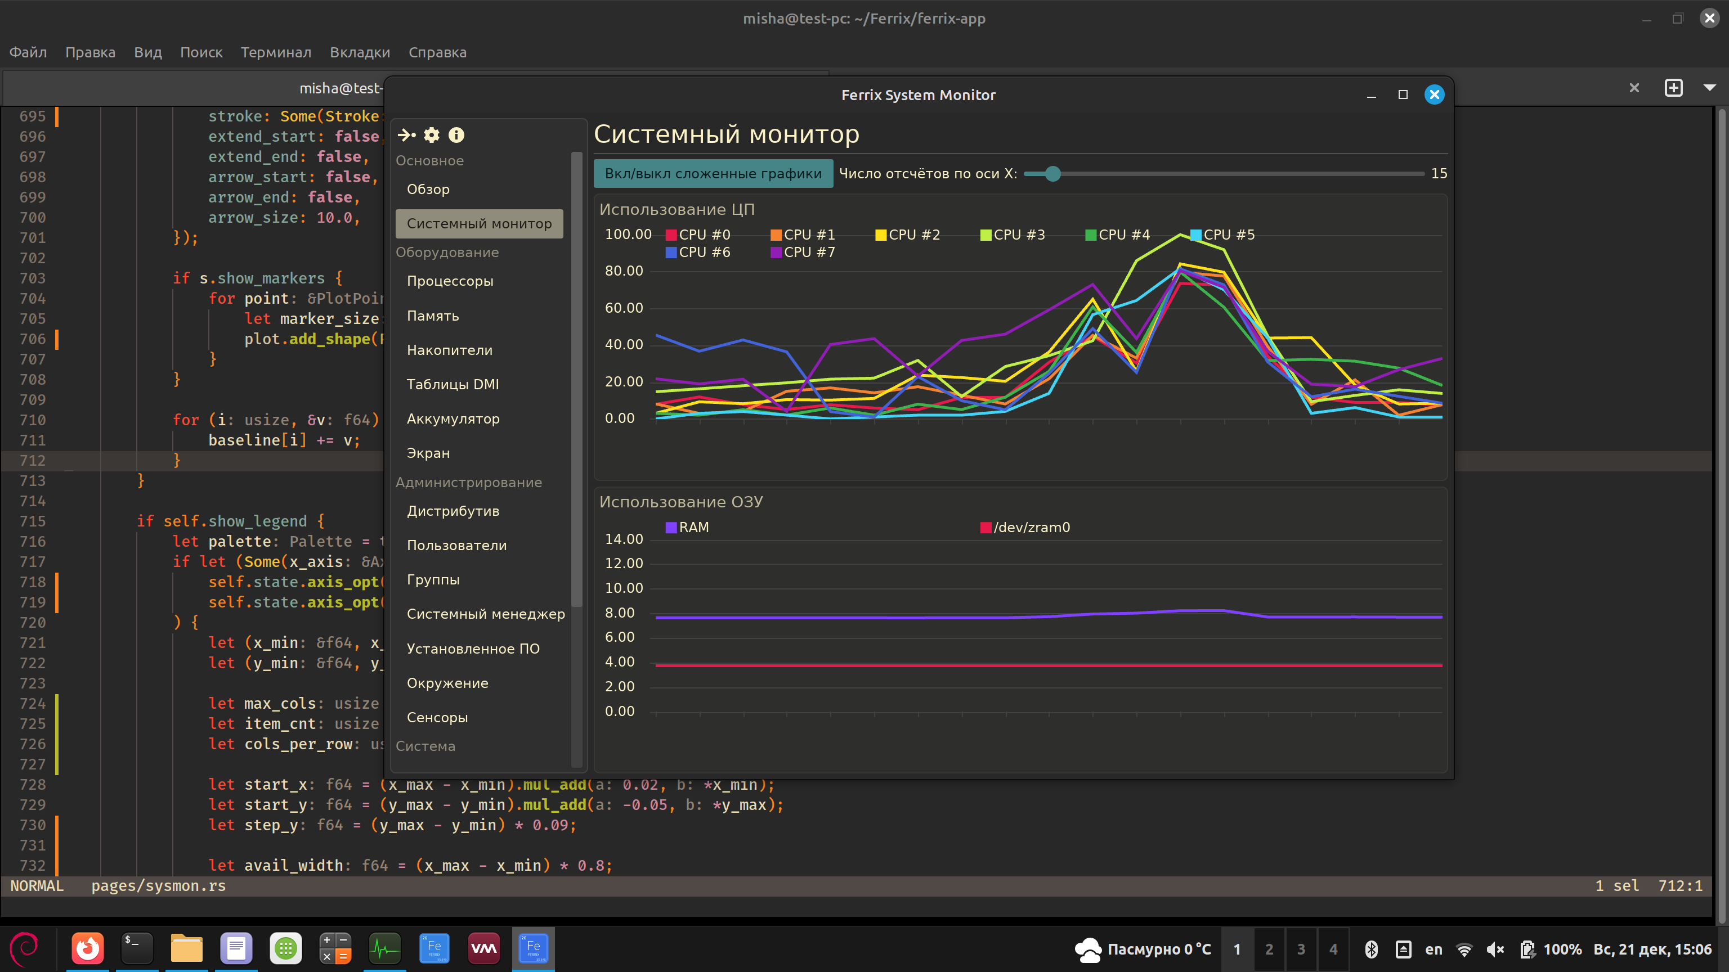Click the Bluetooth tray icon

(1371, 949)
